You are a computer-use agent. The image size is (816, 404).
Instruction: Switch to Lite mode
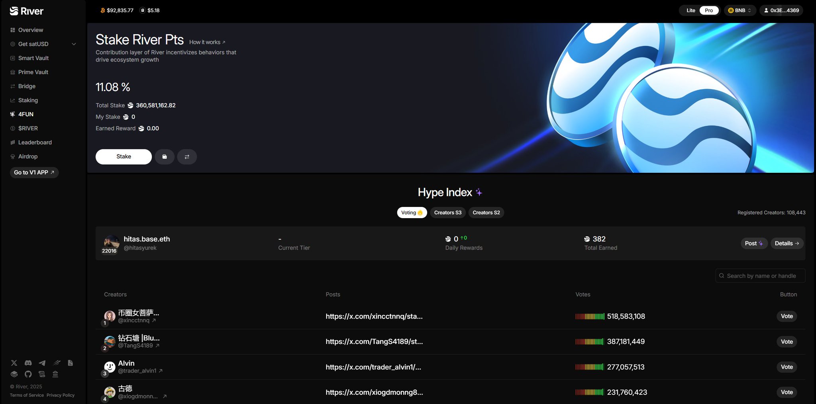tap(691, 10)
